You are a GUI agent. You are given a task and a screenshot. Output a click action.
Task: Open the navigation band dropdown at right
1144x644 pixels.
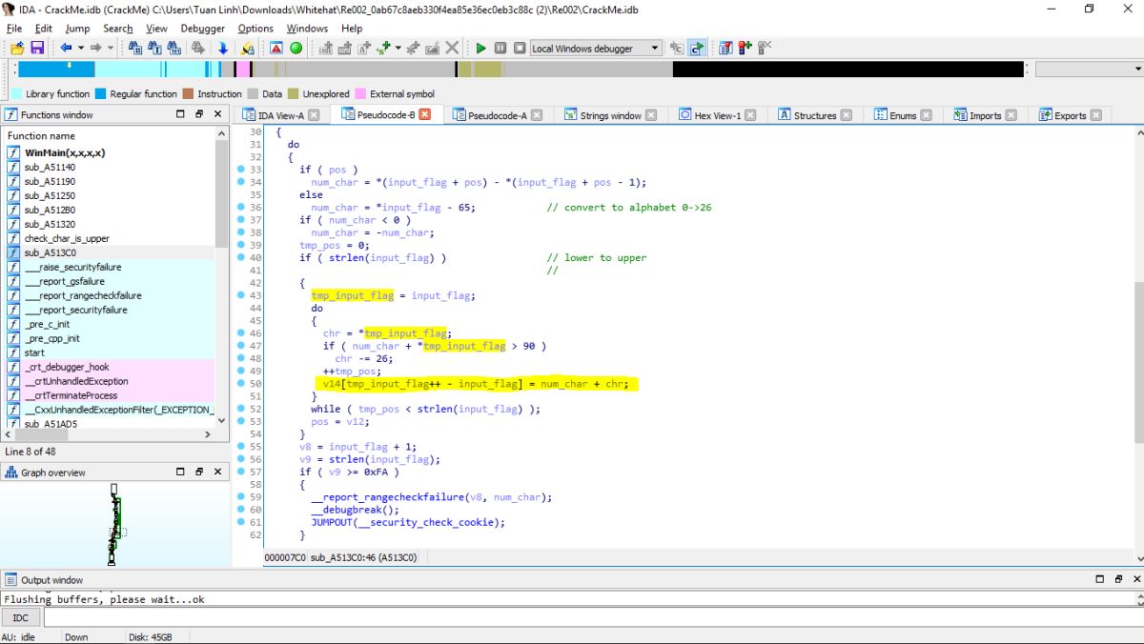[1137, 69]
